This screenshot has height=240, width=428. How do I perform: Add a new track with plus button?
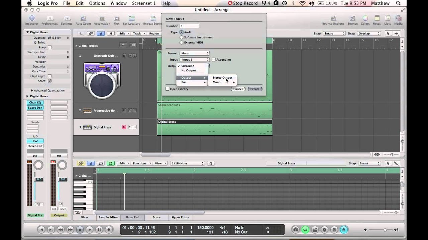123,45
